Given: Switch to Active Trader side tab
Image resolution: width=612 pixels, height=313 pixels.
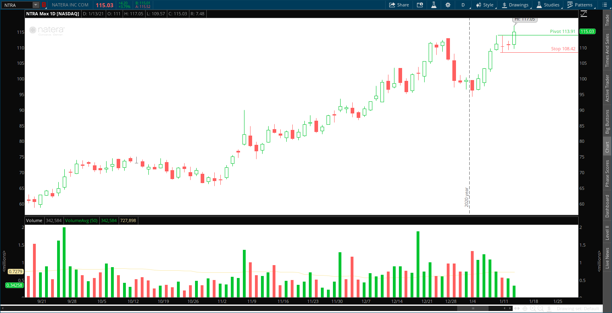Looking at the screenshot, I should pos(607,88).
